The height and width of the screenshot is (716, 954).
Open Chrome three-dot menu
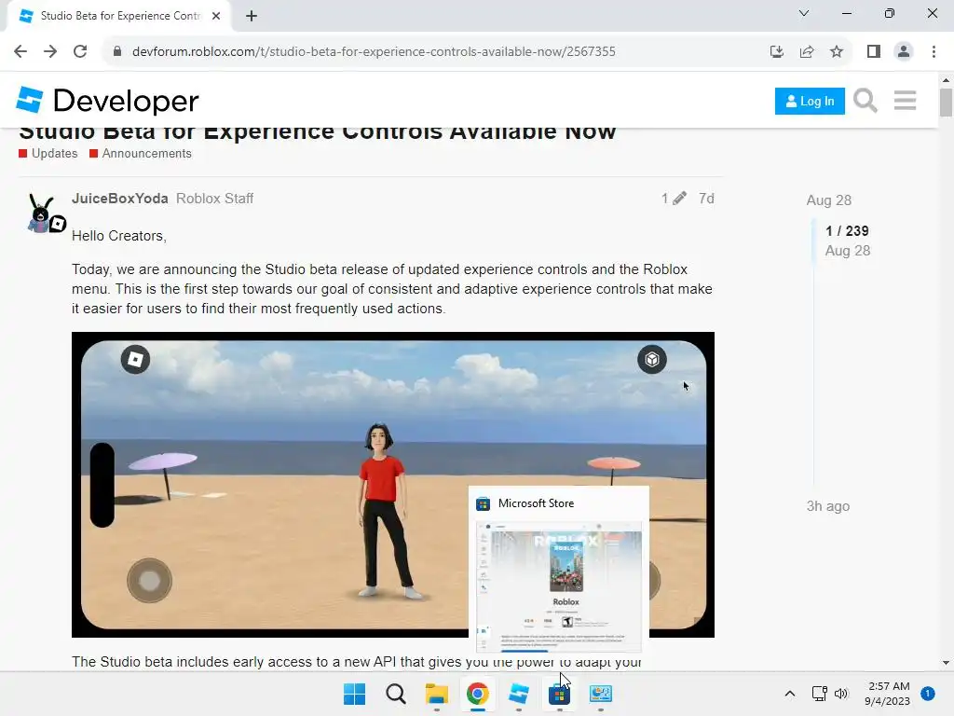tap(934, 52)
